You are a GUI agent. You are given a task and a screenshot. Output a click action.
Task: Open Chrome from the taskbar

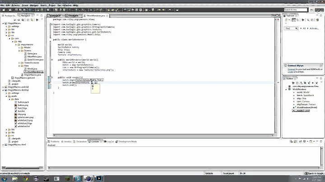25,178
